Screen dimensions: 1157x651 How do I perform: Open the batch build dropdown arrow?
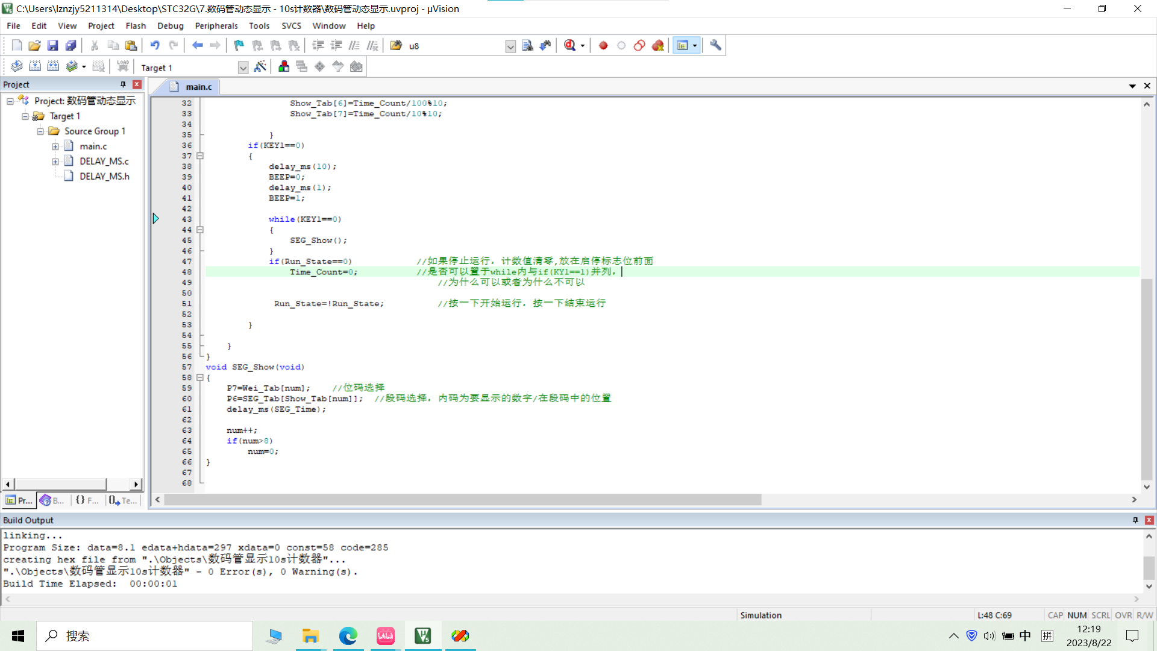point(84,67)
